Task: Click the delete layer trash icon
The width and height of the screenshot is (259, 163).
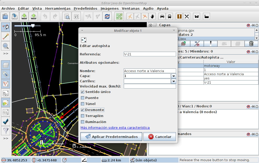Action: pyautogui.click(x=251, y=44)
